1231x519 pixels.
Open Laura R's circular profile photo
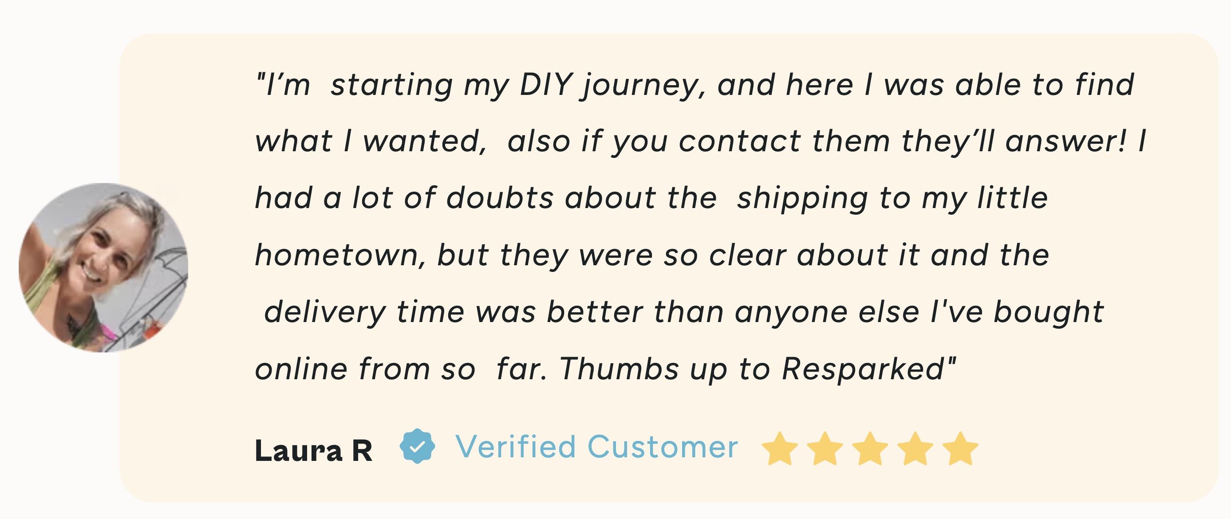[x=103, y=267]
